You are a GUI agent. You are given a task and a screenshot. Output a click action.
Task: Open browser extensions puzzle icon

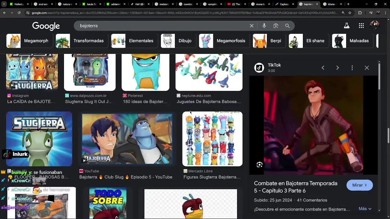click(360, 13)
